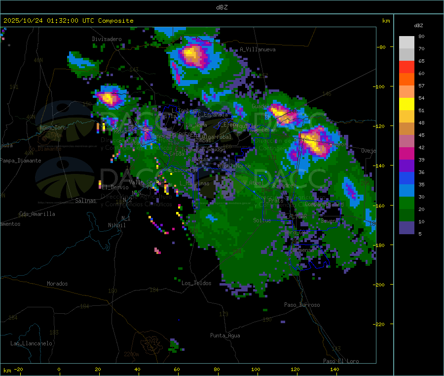This screenshot has height=376, width=444.
Task: Click the Nihuil location label
Action: click(116, 225)
